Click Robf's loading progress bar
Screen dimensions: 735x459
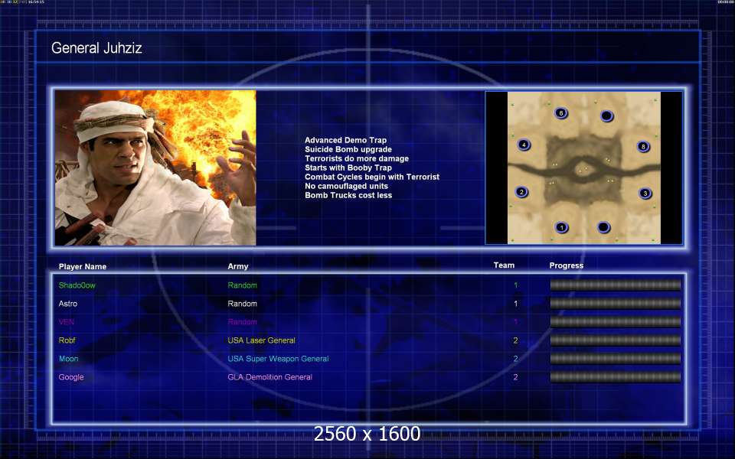coord(615,340)
